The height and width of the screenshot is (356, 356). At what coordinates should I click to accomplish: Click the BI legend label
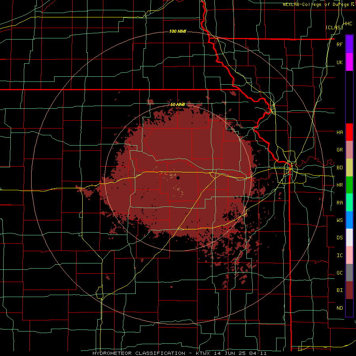tap(339, 290)
